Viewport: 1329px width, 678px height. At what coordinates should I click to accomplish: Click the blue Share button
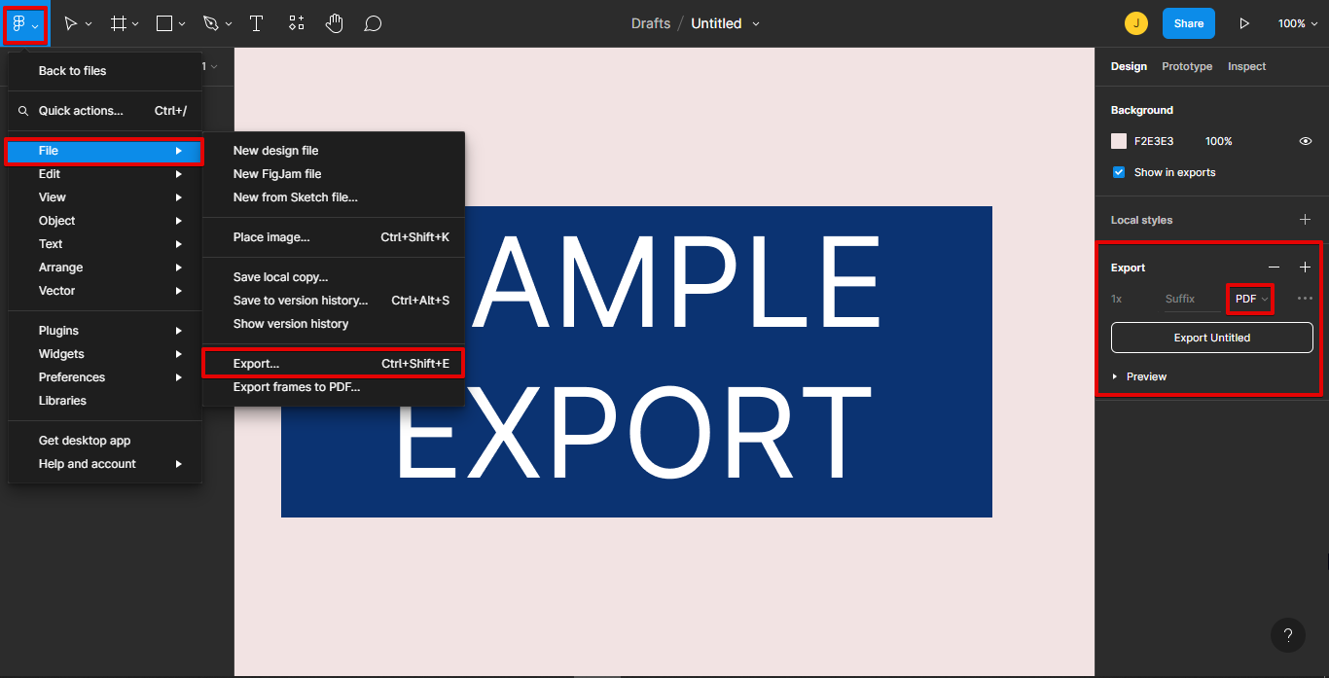1188,23
